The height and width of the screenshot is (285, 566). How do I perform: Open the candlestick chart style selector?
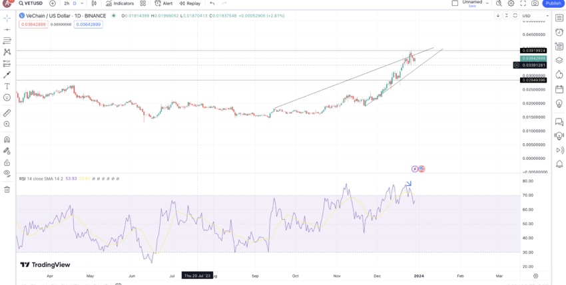click(x=94, y=3)
